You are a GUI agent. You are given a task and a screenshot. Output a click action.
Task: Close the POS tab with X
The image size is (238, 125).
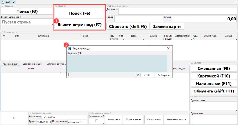[12, 2]
